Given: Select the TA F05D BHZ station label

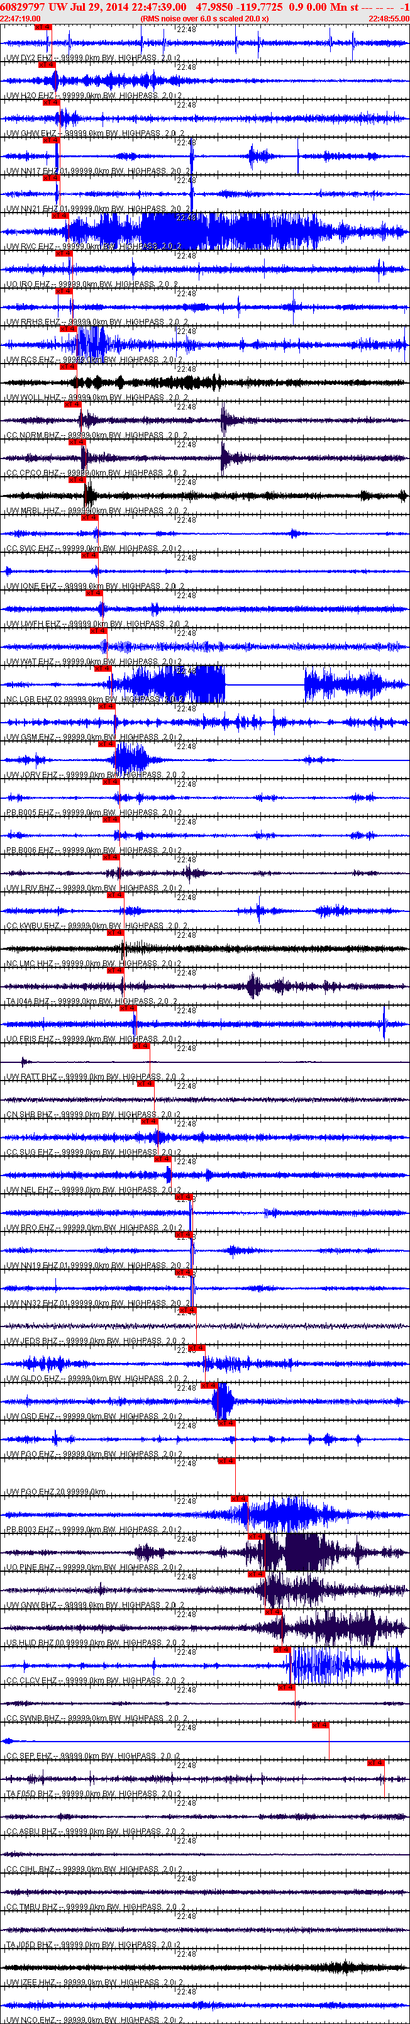Looking at the screenshot, I should (x=94, y=1793).
